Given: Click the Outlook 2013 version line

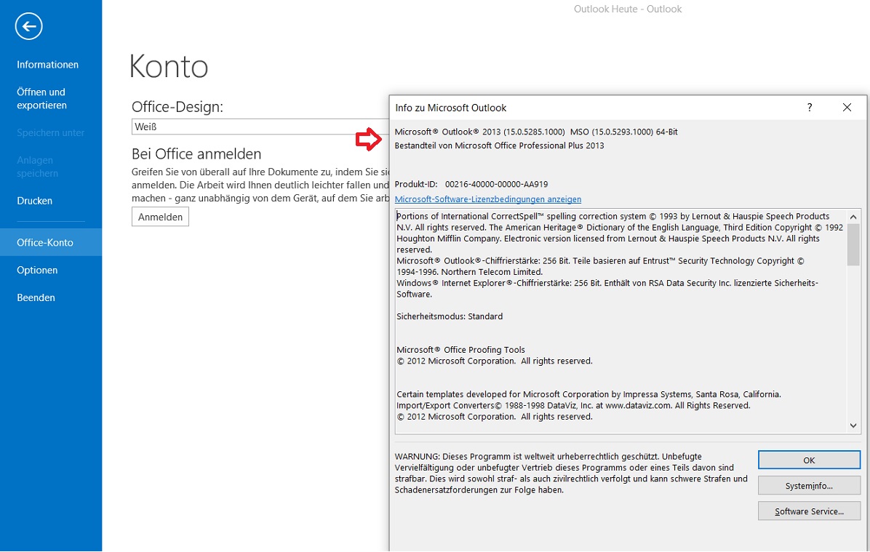Looking at the screenshot, I should click(x=536, y=132).
